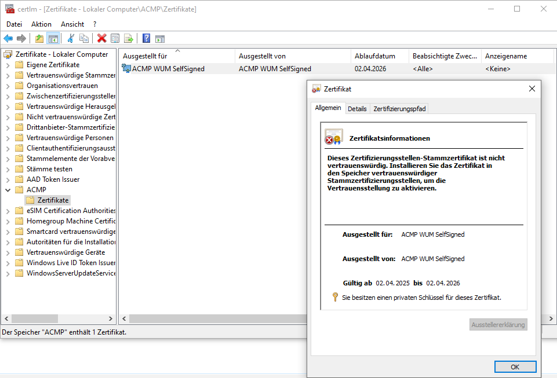Click the Cut scissors icon
The width and height of the screenshot is (557, 378).
[x=70, y=38]
